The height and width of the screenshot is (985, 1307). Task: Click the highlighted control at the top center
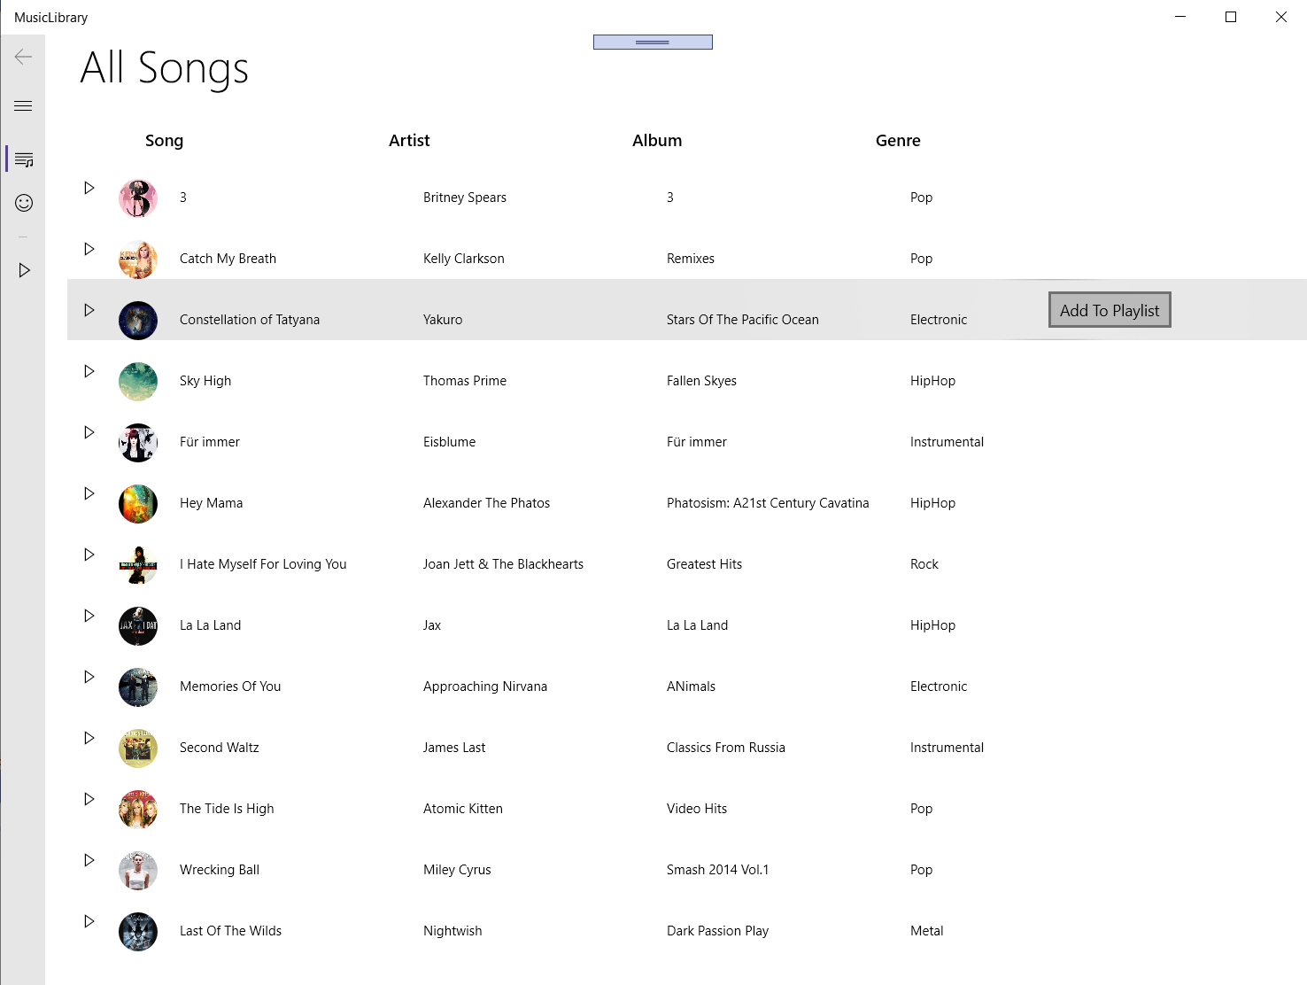653,41
